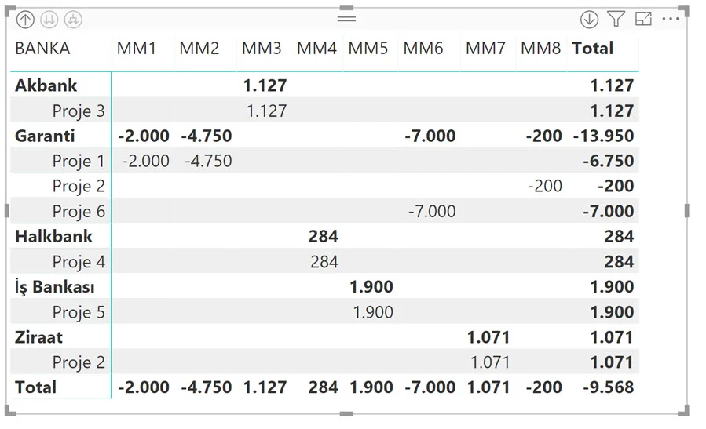Open the visual's filter icon

point(616,19)
